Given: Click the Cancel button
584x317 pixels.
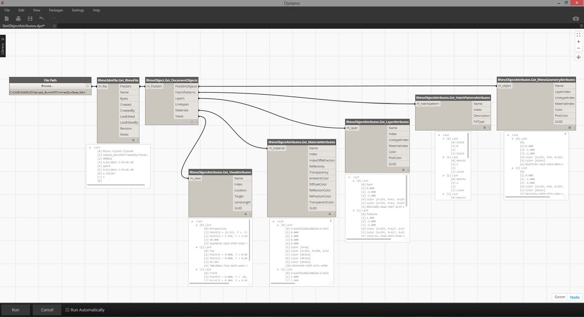Looking at the screenshot, I should point(47,310).
